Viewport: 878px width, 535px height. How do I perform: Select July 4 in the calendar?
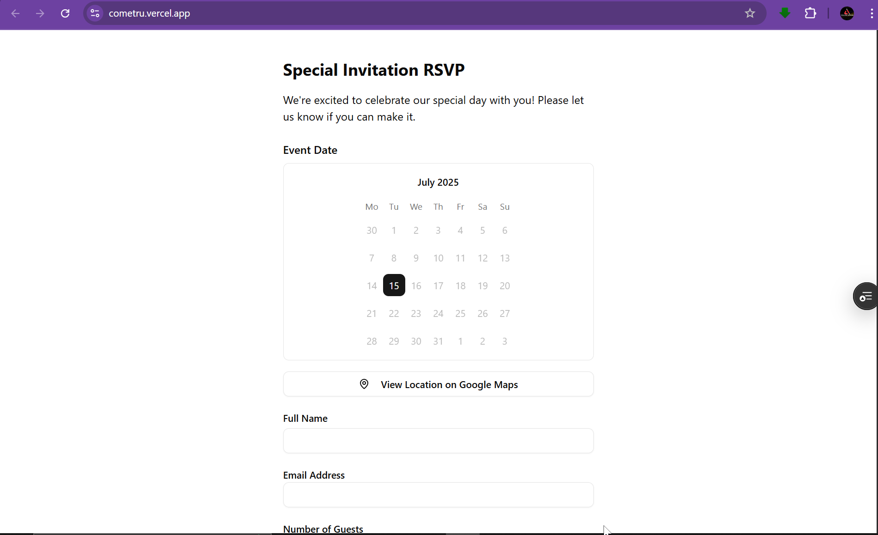coord(460,231)
